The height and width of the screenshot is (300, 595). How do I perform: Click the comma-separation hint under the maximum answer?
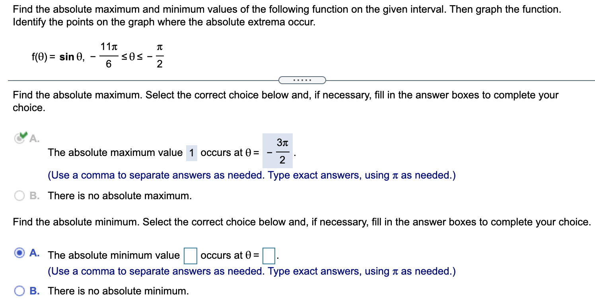tap(251, 175)
